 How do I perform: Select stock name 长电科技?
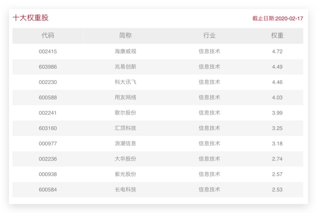[x=125, y=190]
